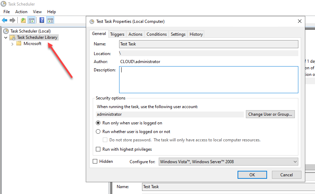Switch to the History tab
Viewport: 315px width, 194px height.
coord(196,34)
